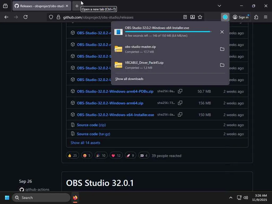Download Source code (tar.gz)

pyautogui.click(x=93, y=134)
